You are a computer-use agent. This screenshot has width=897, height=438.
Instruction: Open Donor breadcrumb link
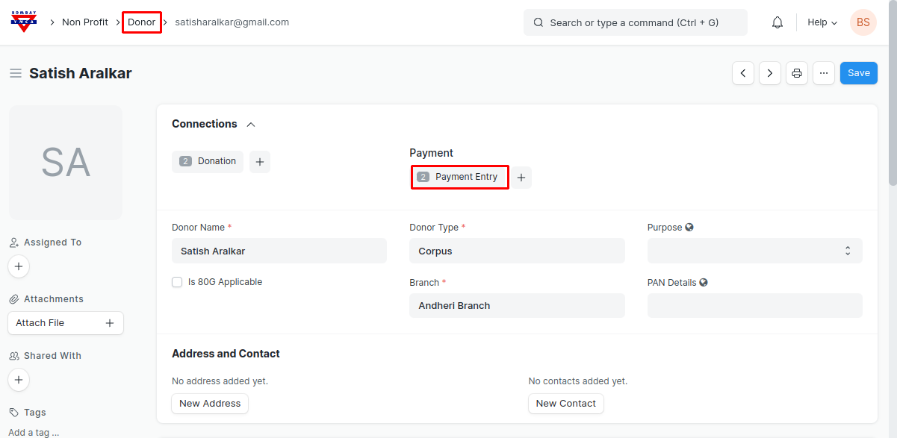(142, 22)
